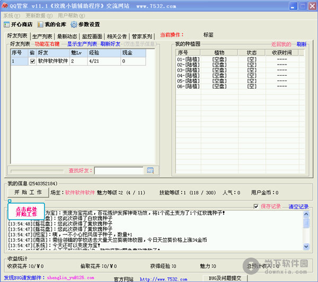Click the BUG及问题提交 button
Viewport: 318px width, 282px height.
click(225, 278)
